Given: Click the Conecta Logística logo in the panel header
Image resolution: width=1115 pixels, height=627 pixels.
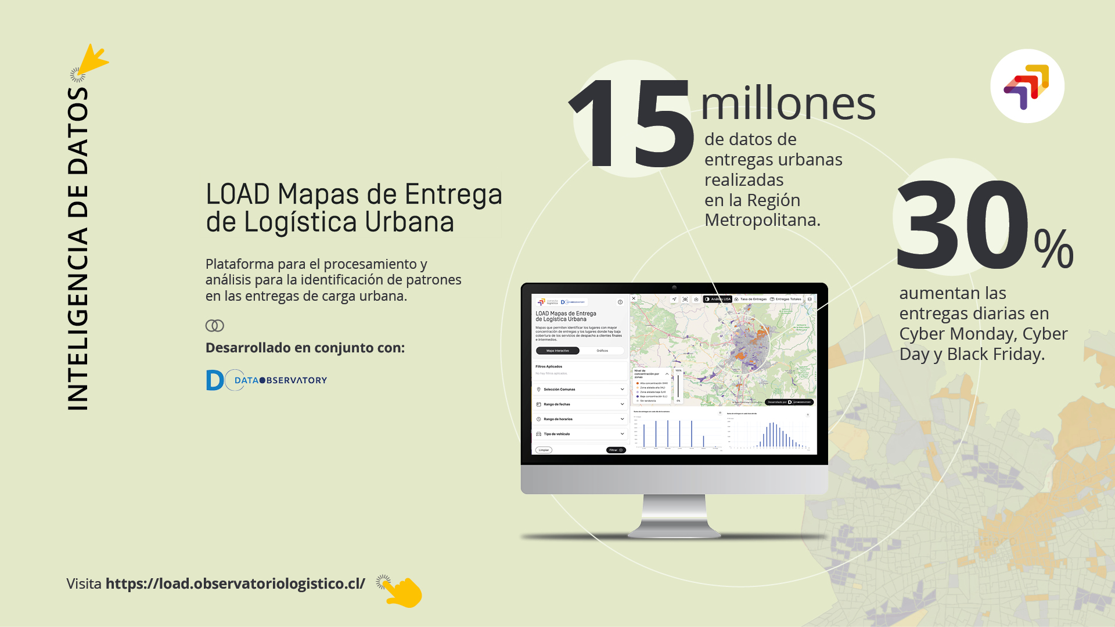Looking at the screenshot, I should [x=548, y=302].
